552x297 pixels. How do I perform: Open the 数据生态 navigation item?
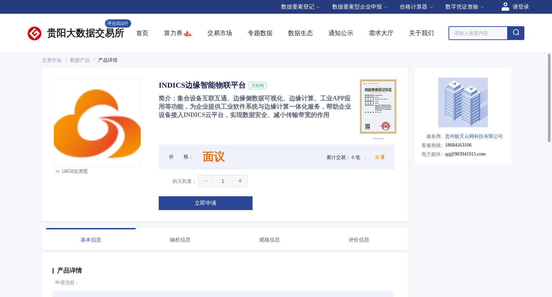click(x=300, y=33)
